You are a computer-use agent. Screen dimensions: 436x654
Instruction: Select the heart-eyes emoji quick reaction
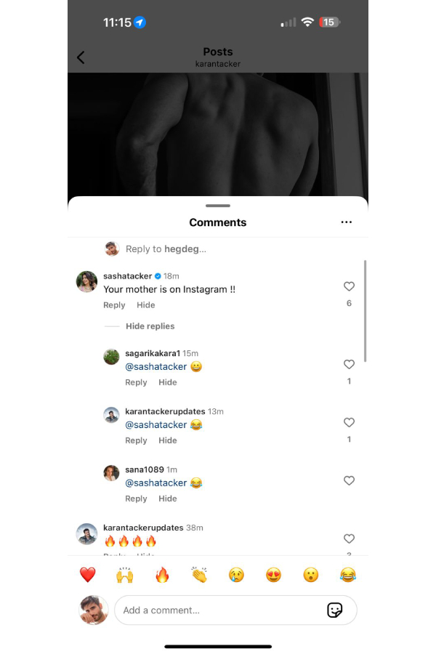pyautogui.click(x=273, y=574)
